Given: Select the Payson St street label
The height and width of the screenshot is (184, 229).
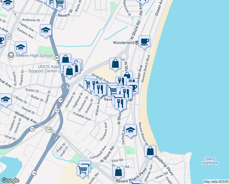Looking at the screenshot, I should coord(21,78).
